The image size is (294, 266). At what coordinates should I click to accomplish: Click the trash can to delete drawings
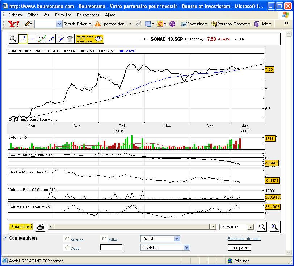pyautogui.click(x=70, y=39)
